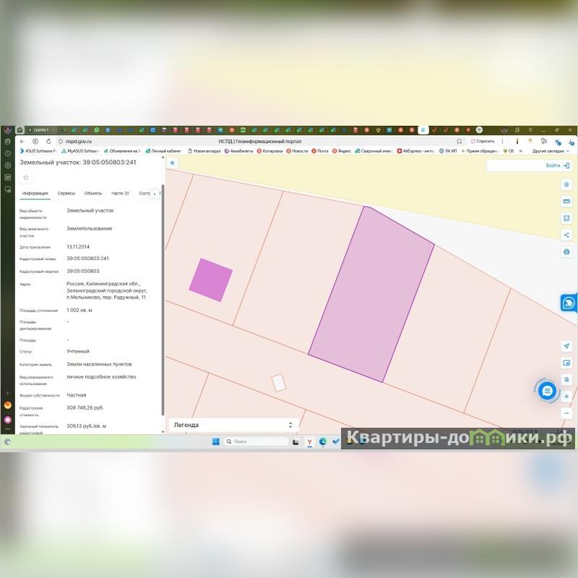Switch to the Части ЗУ tab
This screenshot has width=578, height=578.
[120, 194]
